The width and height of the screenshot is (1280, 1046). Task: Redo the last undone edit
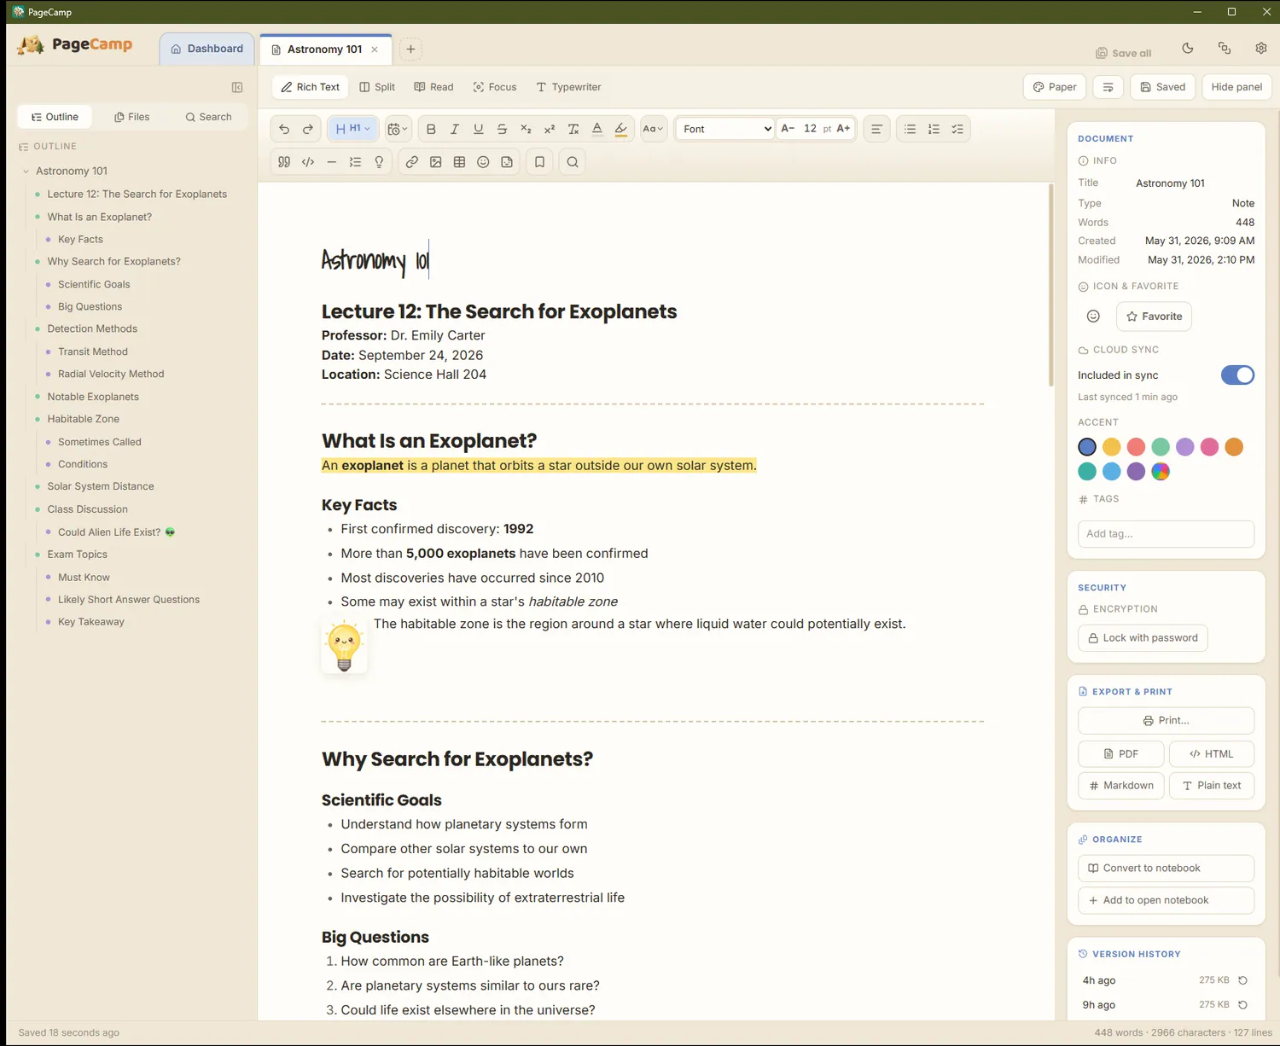[x=308, y=129]
